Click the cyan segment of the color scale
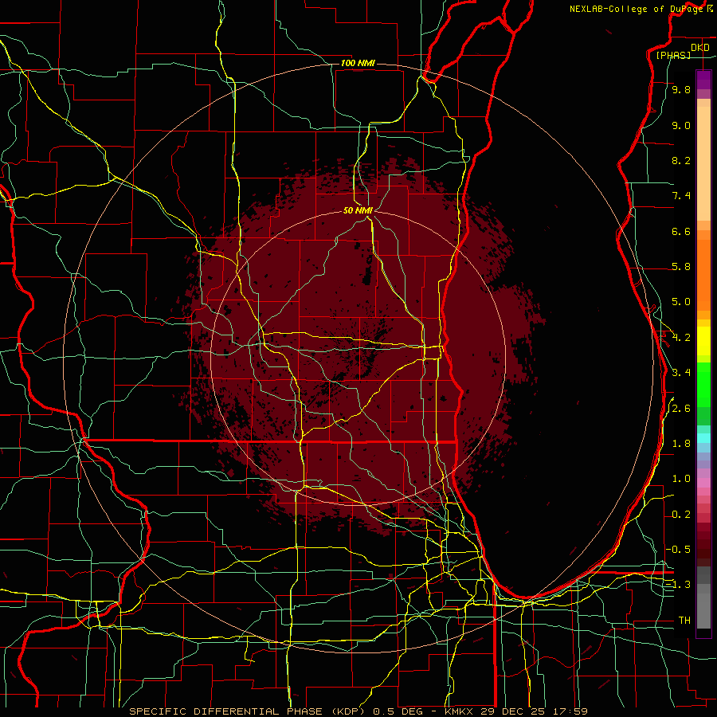717x717 pixels. pos(703,437)
